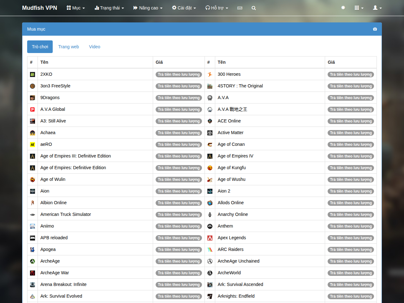Click the Apex Legends red icon
This screenshot has height=303, width=404.
pos(210,238)
